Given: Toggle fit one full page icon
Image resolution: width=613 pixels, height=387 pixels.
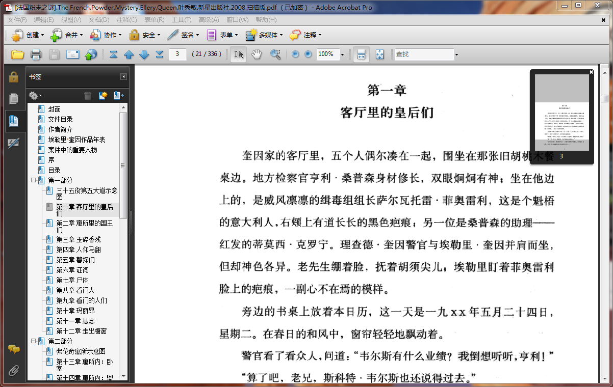Looking at the screenshot, I should click(379, 54).
